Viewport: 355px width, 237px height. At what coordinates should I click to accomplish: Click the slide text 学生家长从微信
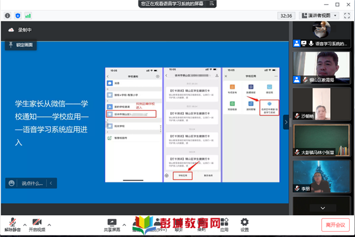(40, 104)
